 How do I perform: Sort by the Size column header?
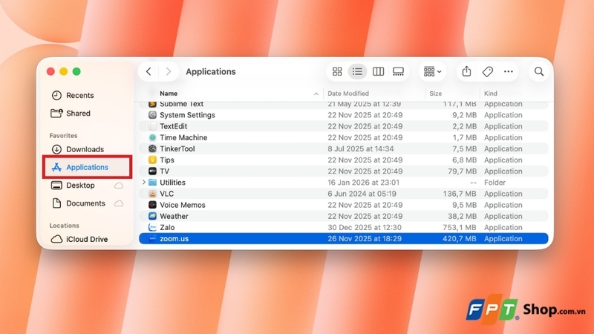coord(436,94)
